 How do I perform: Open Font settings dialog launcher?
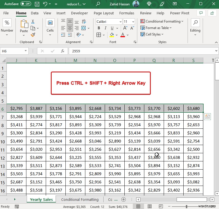(135, 42)
